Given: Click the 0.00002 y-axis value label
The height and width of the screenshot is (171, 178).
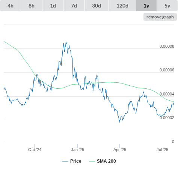Looking at the screenshot, I should coord(167,118).
